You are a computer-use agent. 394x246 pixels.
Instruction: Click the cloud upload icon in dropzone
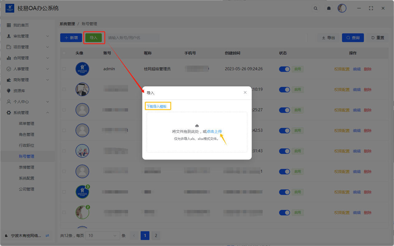(197, 125)
